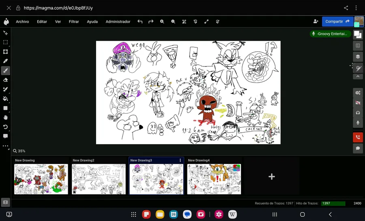Open the Layers panel
The height and width of the screenshot is (221, 365).
coord(358,57)
